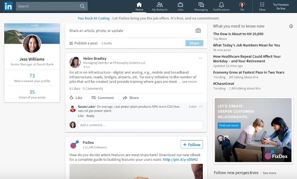The image size is (297, 179).
Task: Go to the Jobs tab
Action: [180, 6]
